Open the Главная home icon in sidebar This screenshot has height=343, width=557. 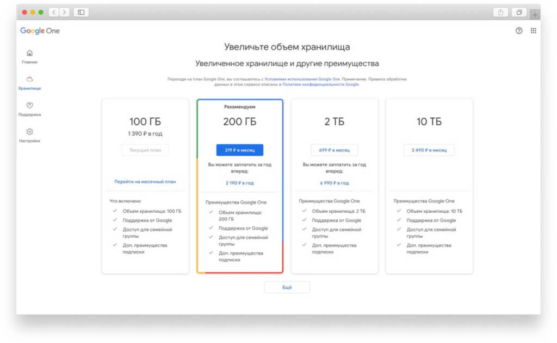(x=29, y=53)
